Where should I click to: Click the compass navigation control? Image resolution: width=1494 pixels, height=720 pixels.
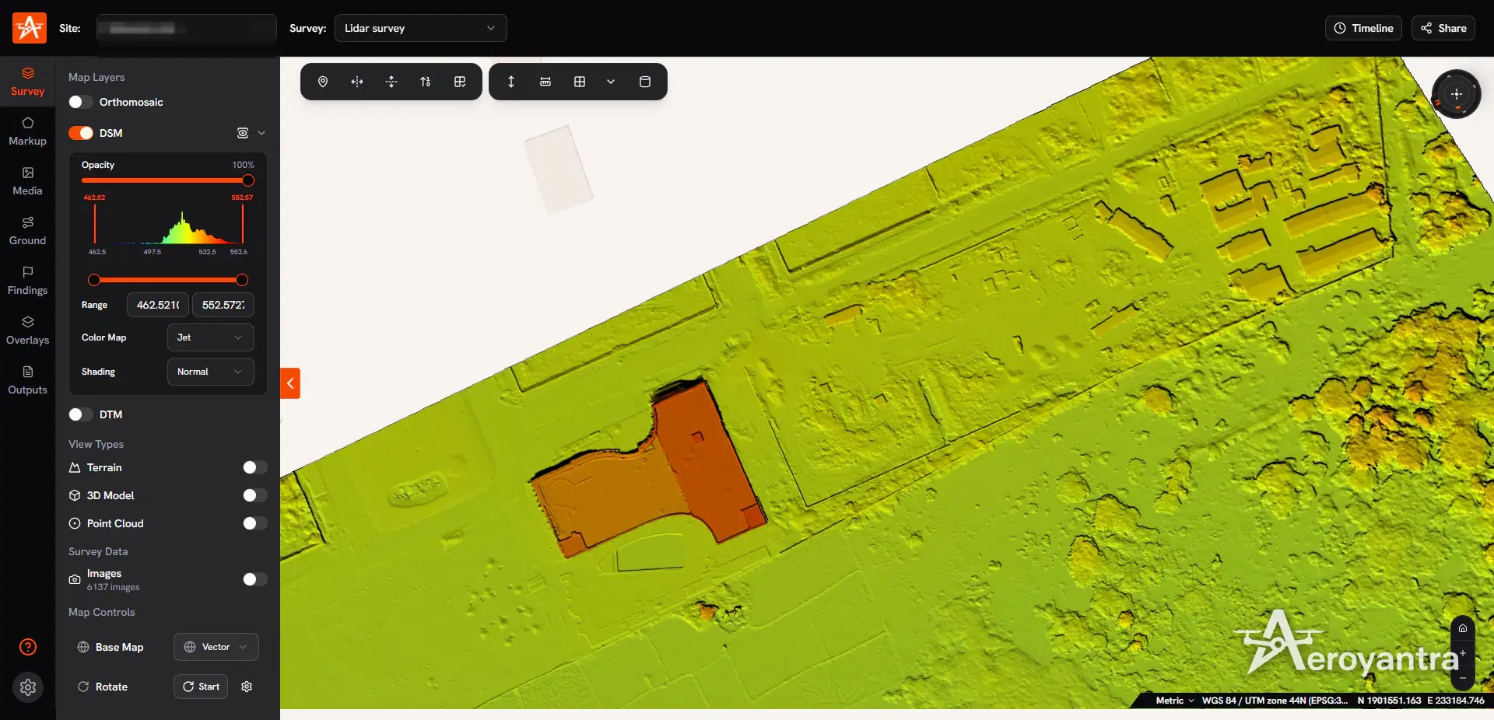(1457, 94)
